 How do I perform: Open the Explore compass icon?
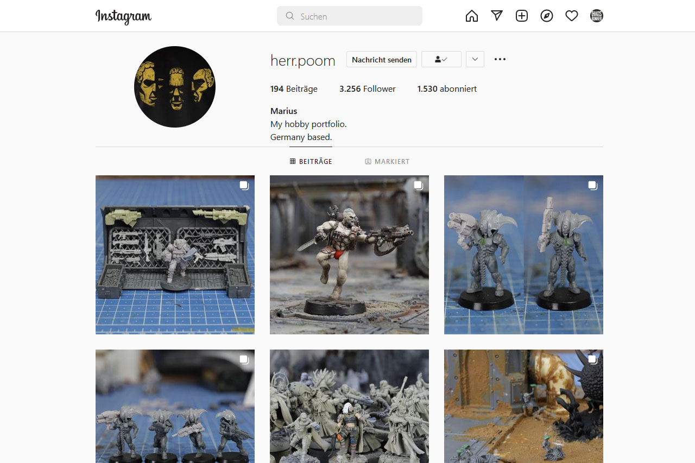[547, 16]
